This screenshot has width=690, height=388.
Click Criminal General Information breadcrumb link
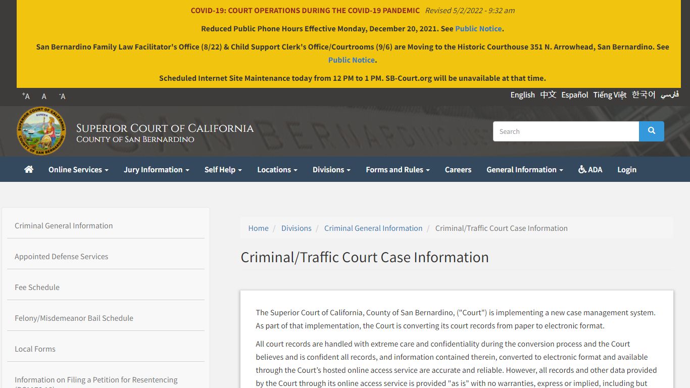tap(373, 228)
